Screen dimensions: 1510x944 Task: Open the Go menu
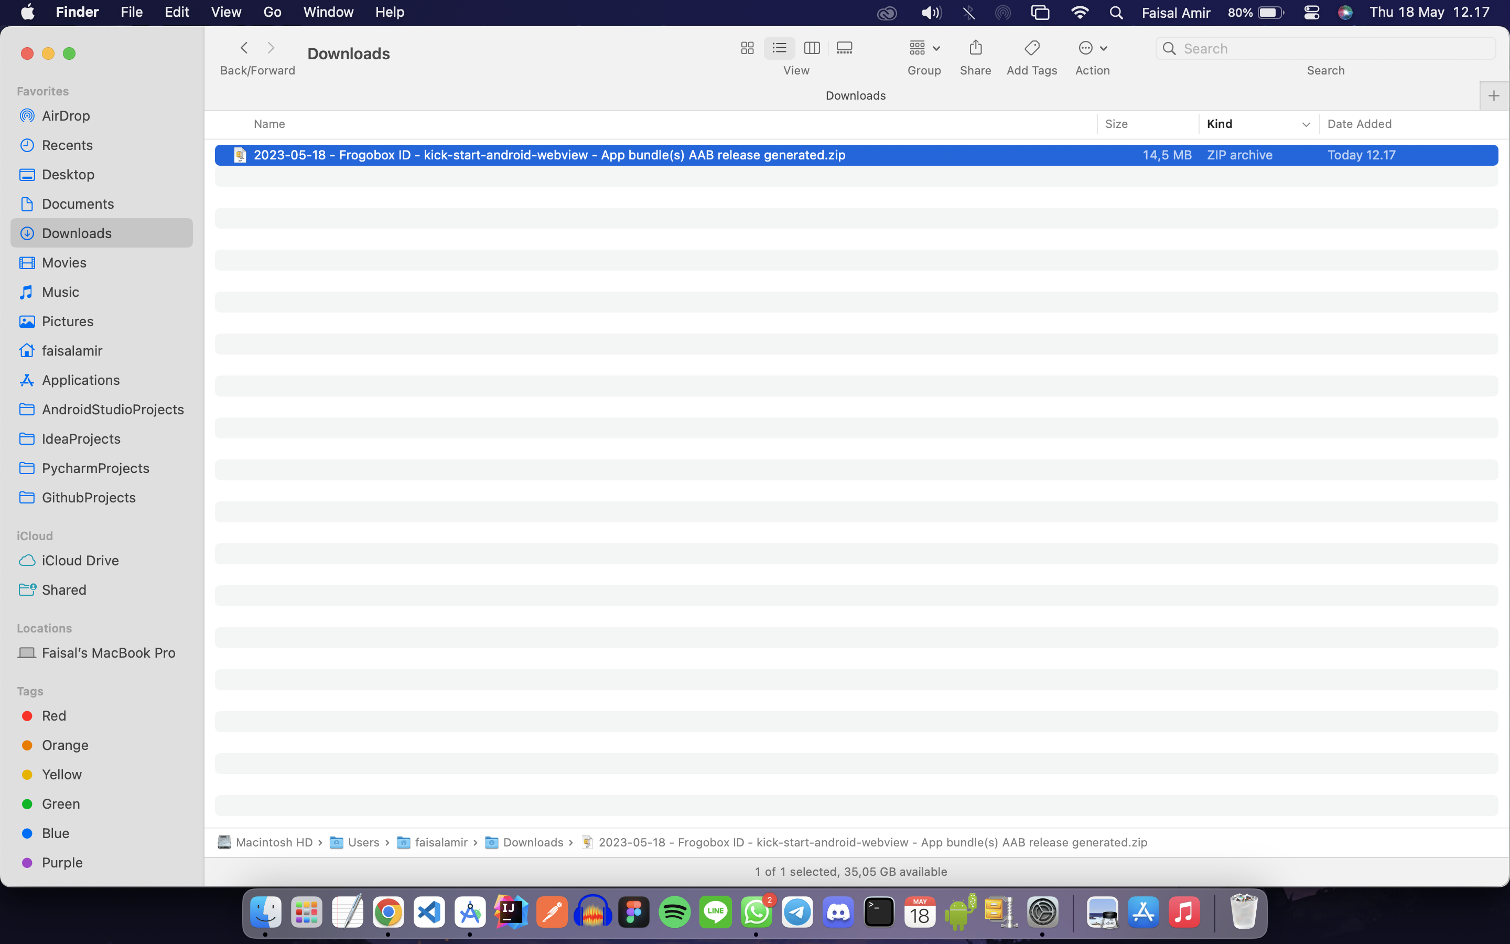(x=272, y=13)
